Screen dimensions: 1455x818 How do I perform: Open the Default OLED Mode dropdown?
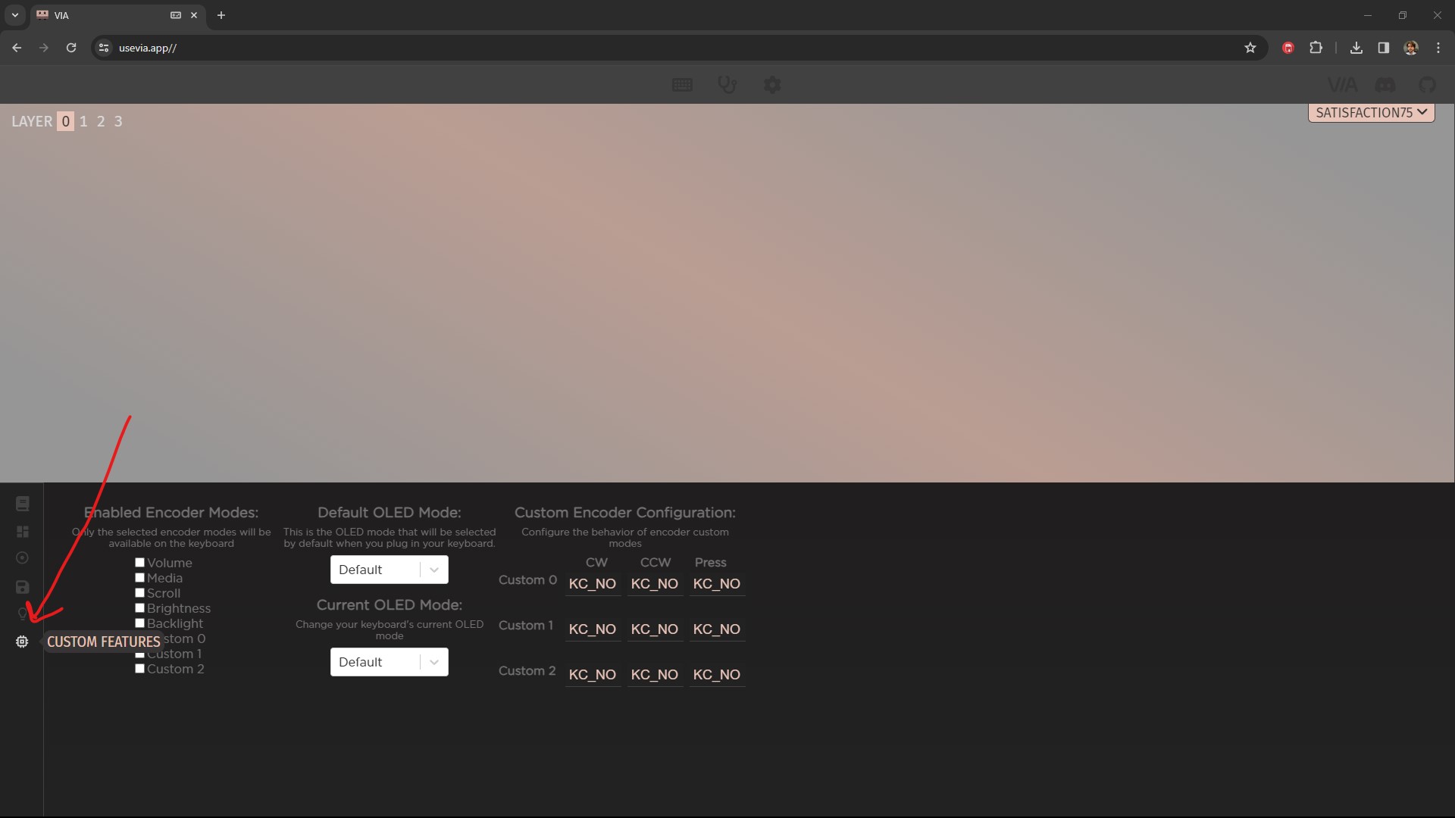[390, 570]
